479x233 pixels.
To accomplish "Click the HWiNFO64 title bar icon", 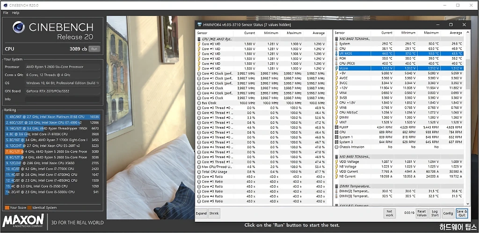I will point(199,24).
